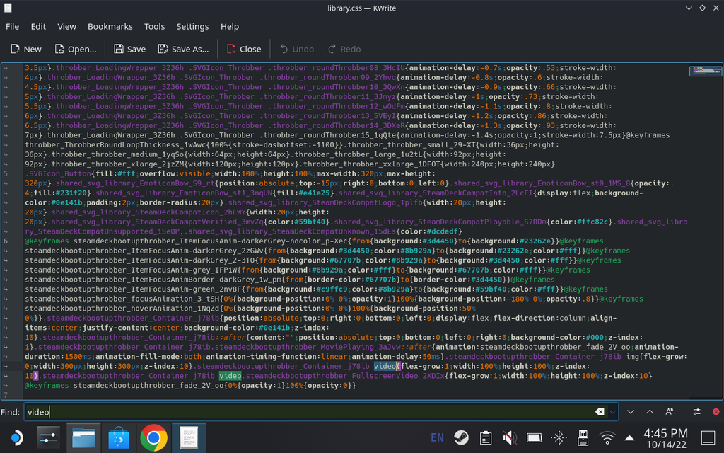Screen dimensions: 724x453
Task: Open the Settings menu
Action: point(192,26)
